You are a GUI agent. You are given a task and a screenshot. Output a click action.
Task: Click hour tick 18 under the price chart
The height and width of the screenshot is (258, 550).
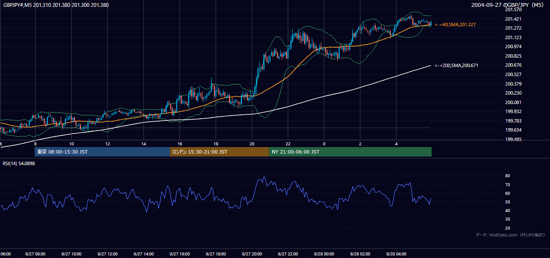point(216,144)
